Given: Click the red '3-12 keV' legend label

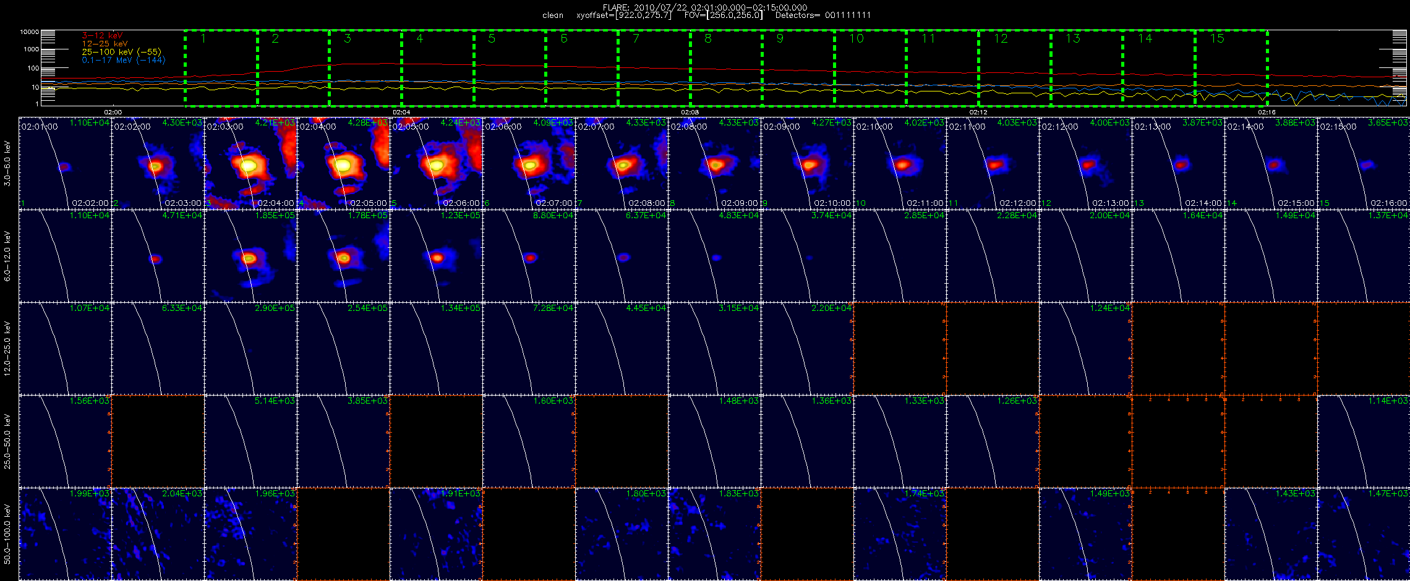Looking at the screenshot, I should coord(102,36).
